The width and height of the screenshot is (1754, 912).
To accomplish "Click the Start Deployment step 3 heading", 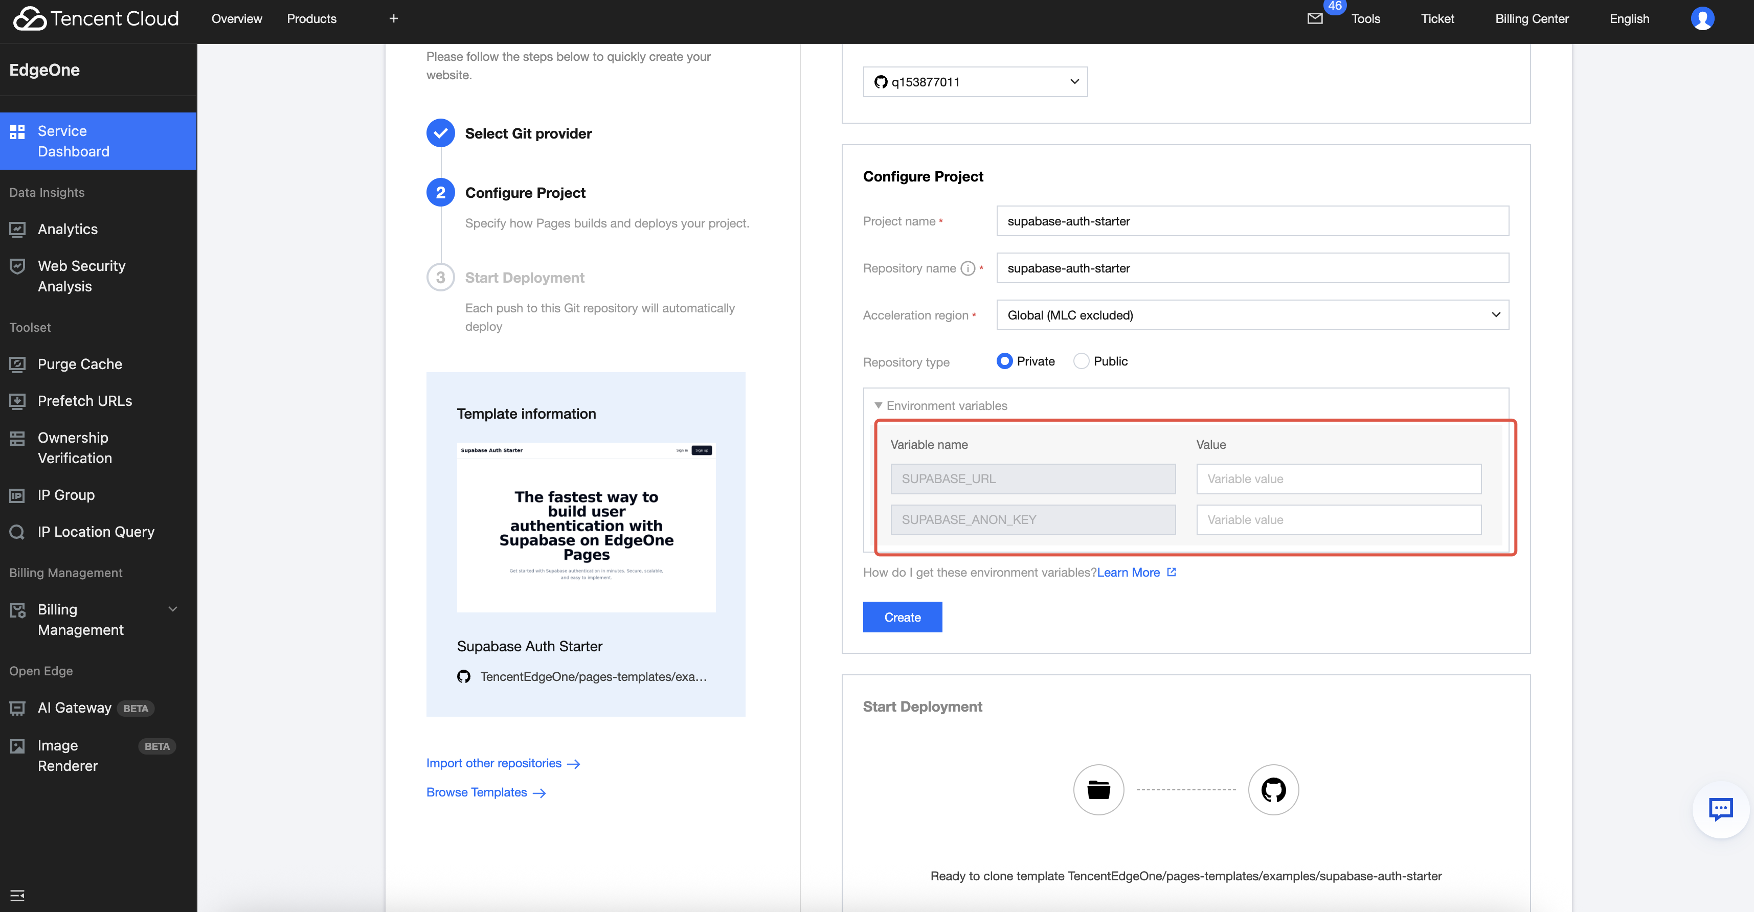I will click(x=524, y=278).
